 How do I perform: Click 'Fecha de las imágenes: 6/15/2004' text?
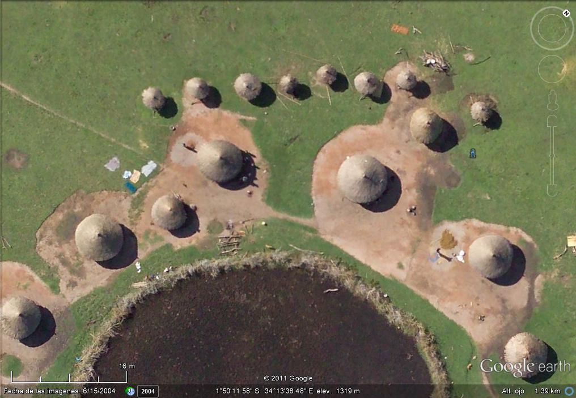59,391
